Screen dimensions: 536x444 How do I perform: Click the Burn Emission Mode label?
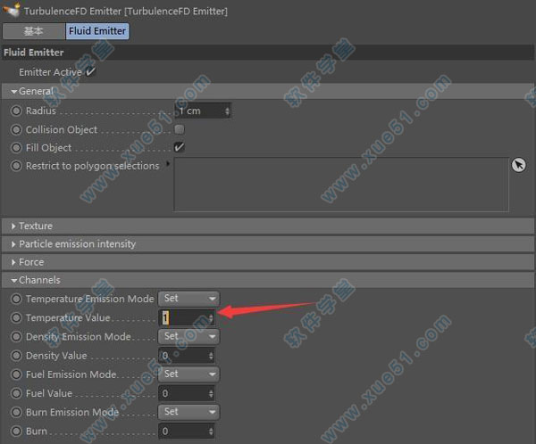click(72, 412)
